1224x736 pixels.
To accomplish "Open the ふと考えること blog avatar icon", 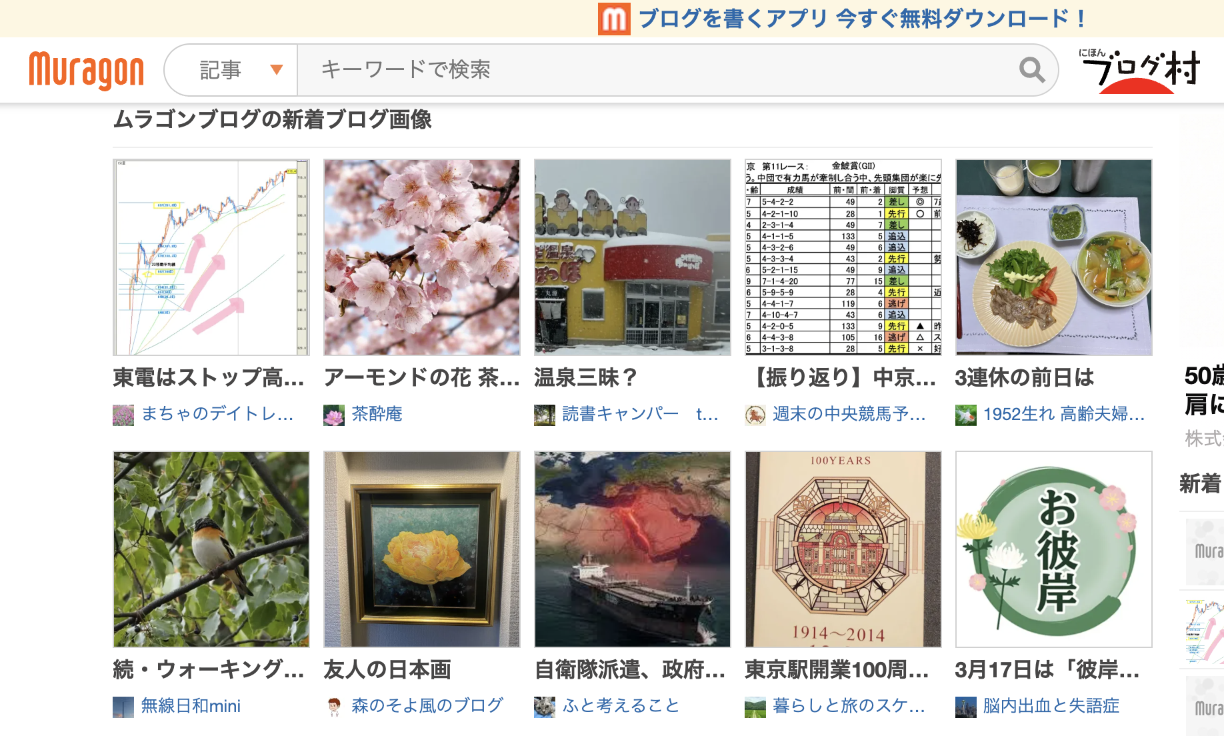I will tap(545, 707).
